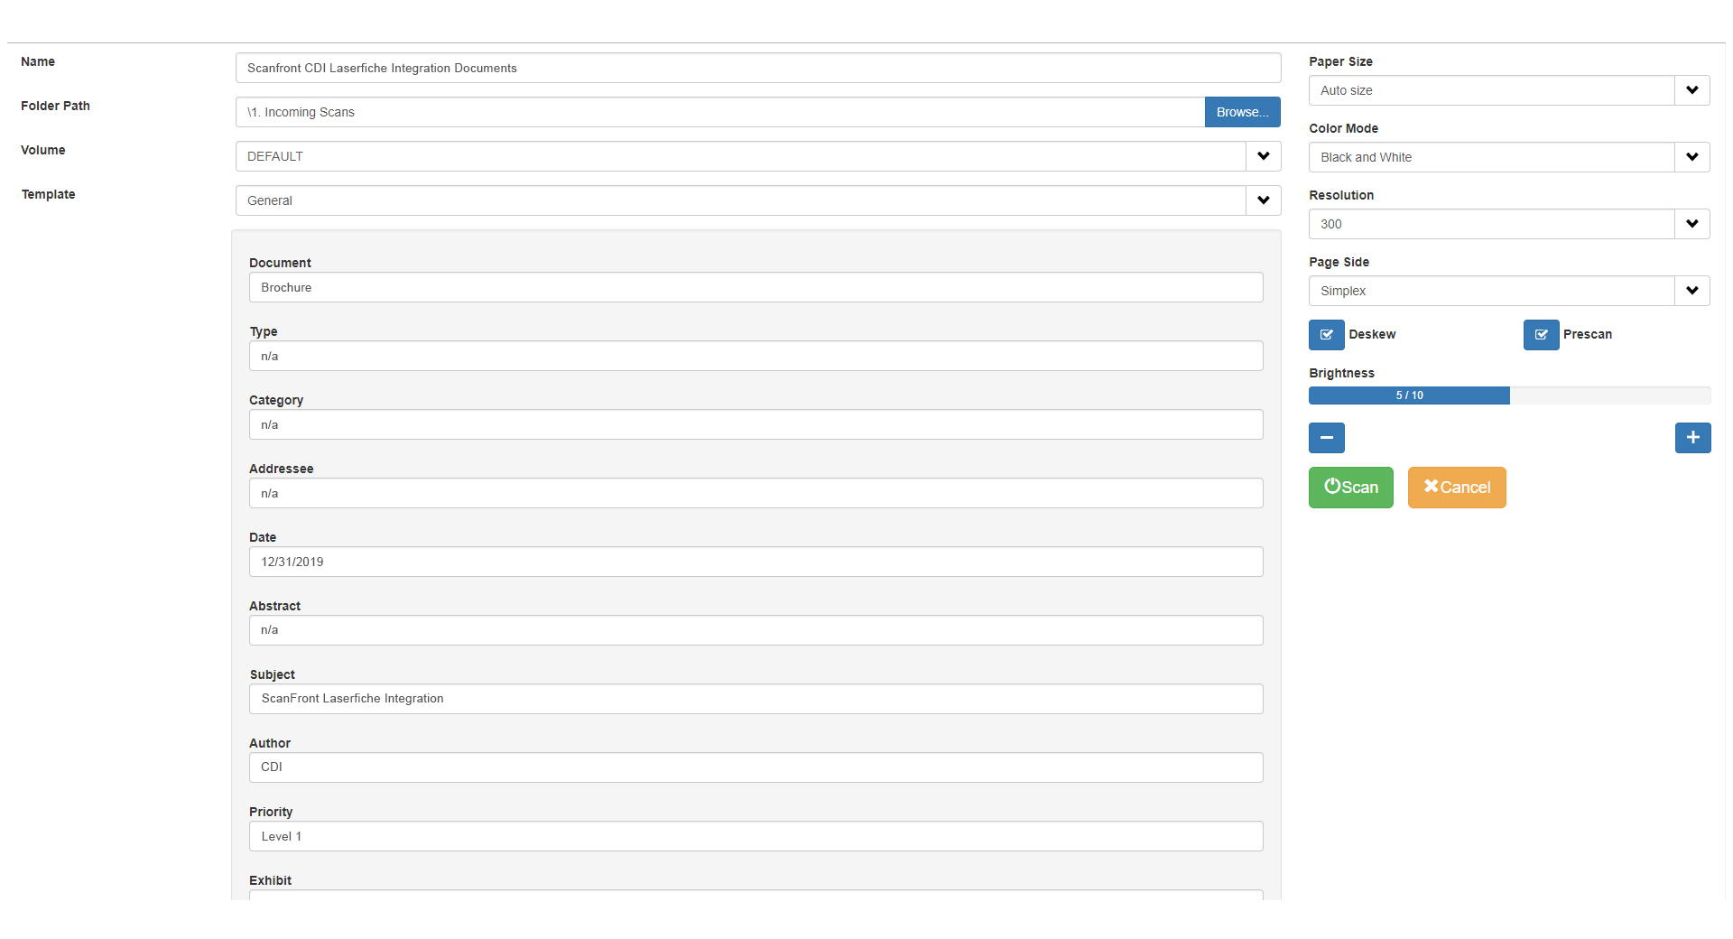Viewport: 1733px width, 939px height.
Task: Click the Auto size paper selection box
Action: (x=1492, y=90)
